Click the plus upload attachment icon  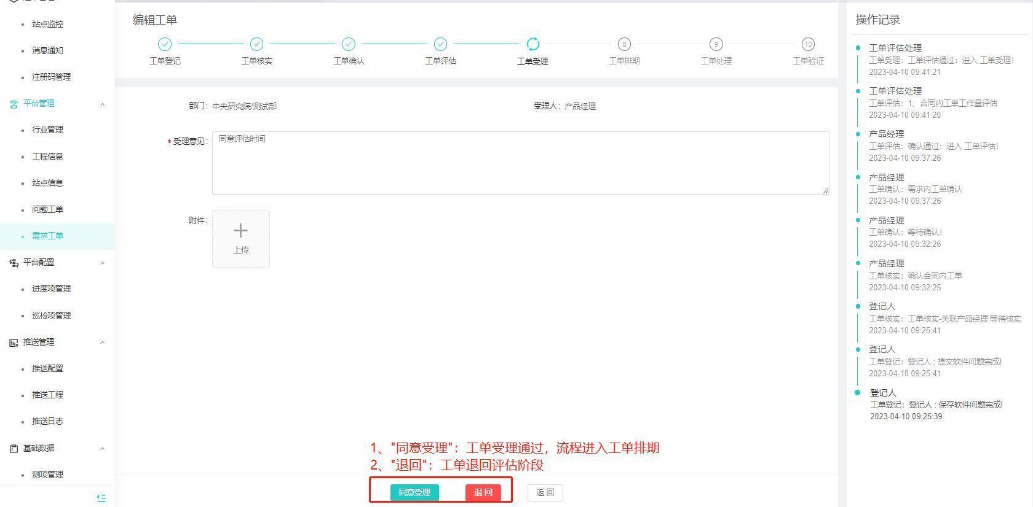click(240, 231)
